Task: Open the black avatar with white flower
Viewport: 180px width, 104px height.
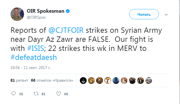Action: 83,81
